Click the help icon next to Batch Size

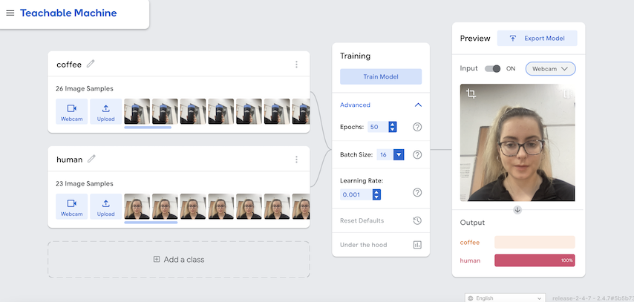417,154
